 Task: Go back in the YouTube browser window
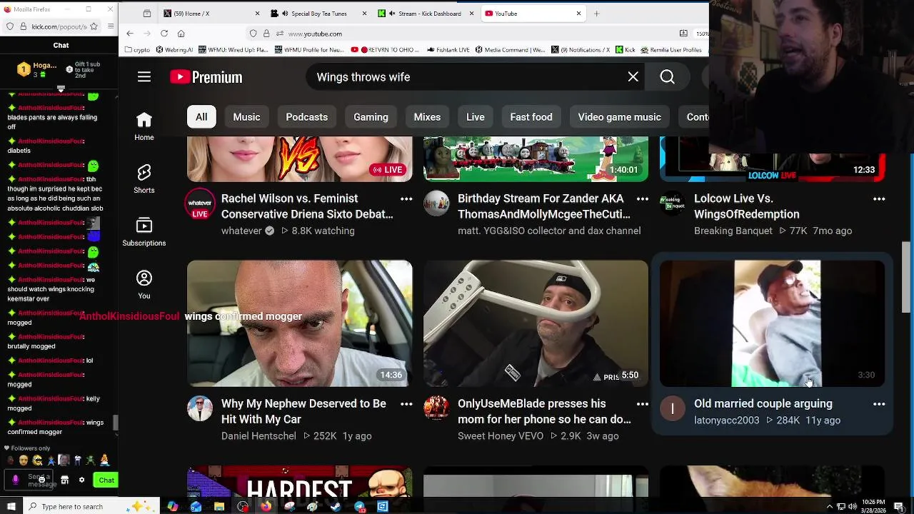[x=130, y=34]
